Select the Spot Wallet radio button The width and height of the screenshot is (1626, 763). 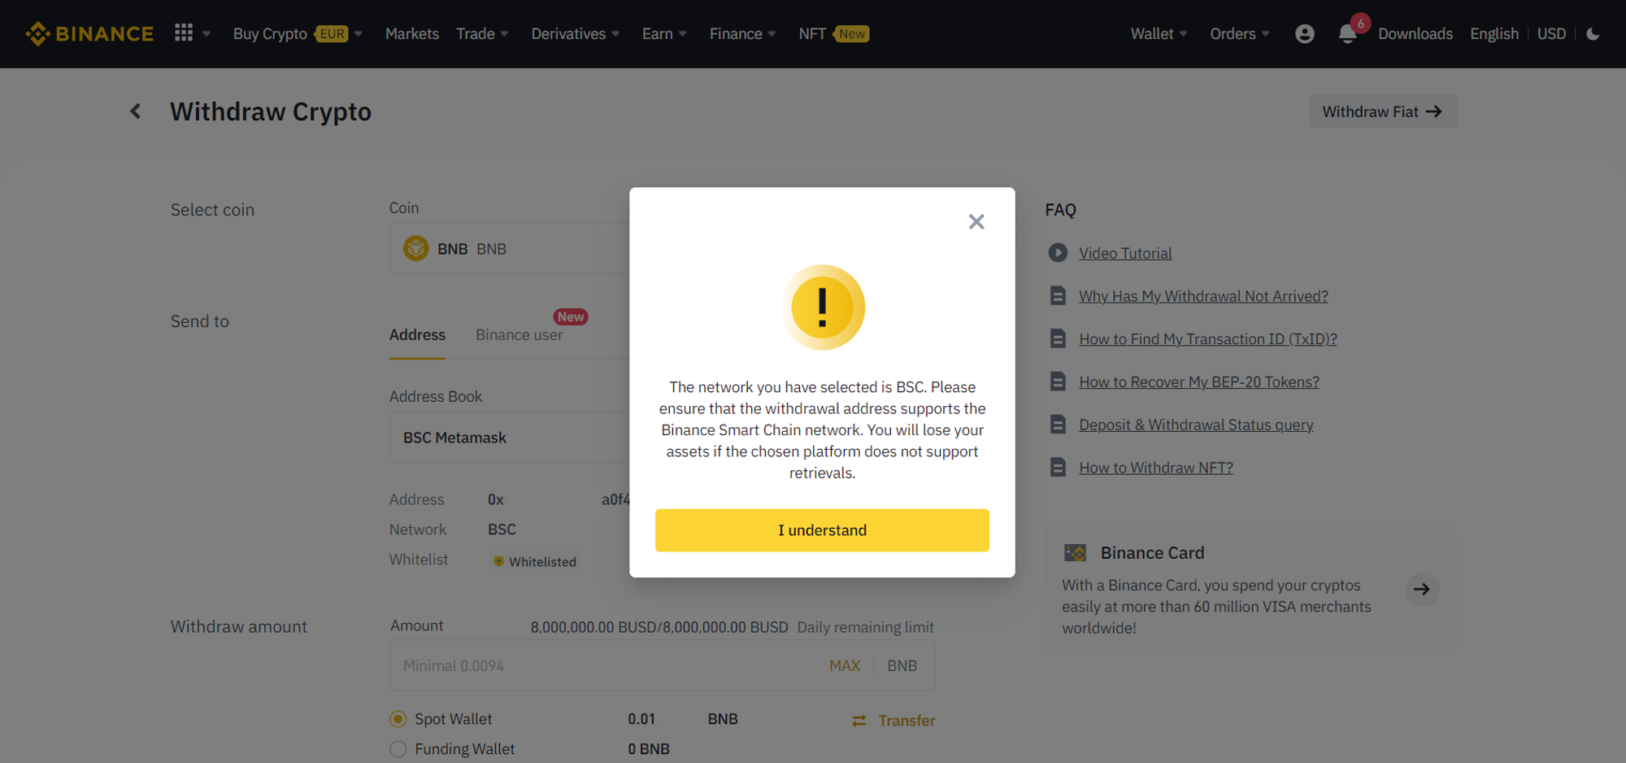pyautogui.click(x=398, y=718)
